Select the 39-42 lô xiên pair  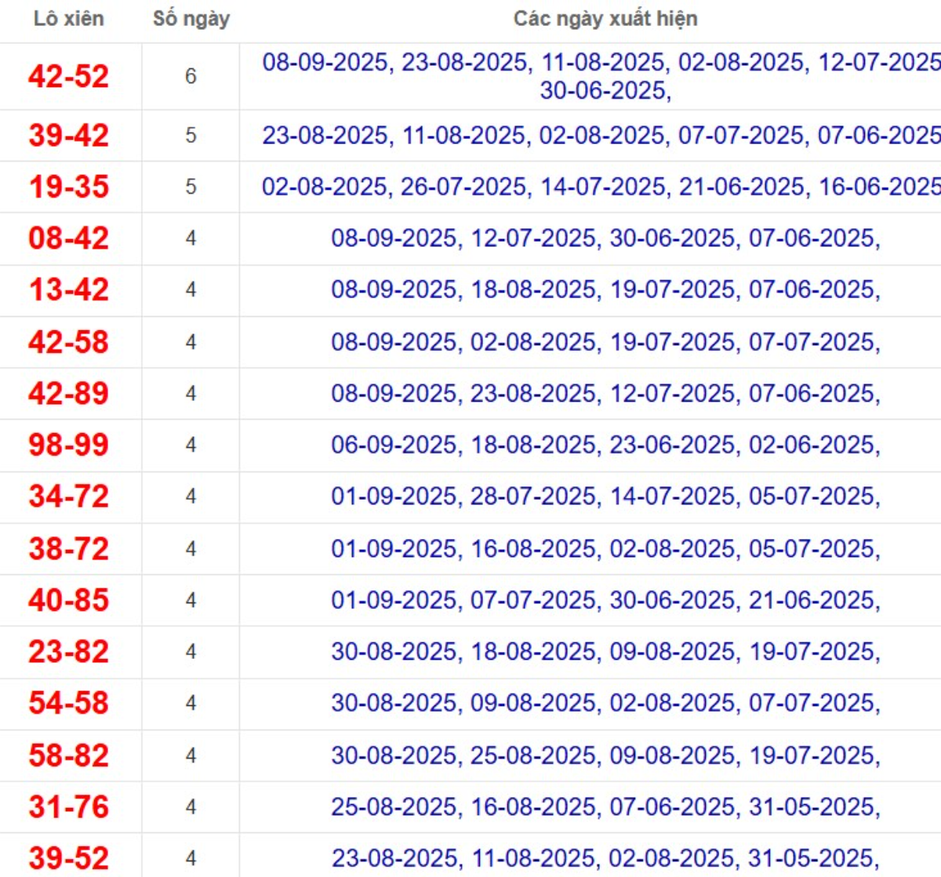point(69,135)
